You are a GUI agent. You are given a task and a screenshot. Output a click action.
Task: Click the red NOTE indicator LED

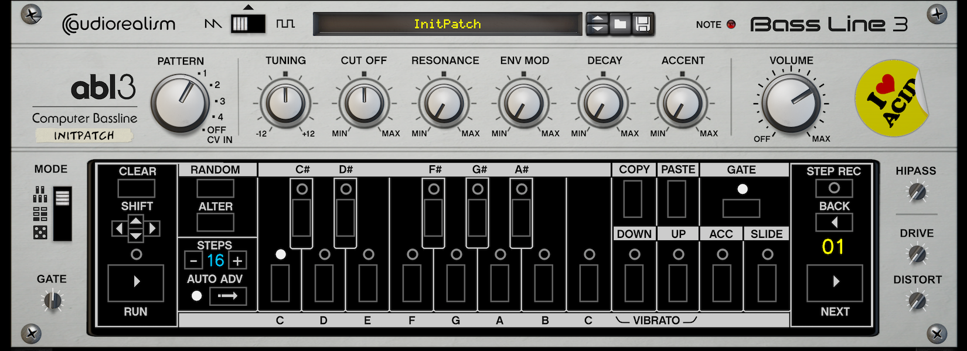click(x=731, y=24)
